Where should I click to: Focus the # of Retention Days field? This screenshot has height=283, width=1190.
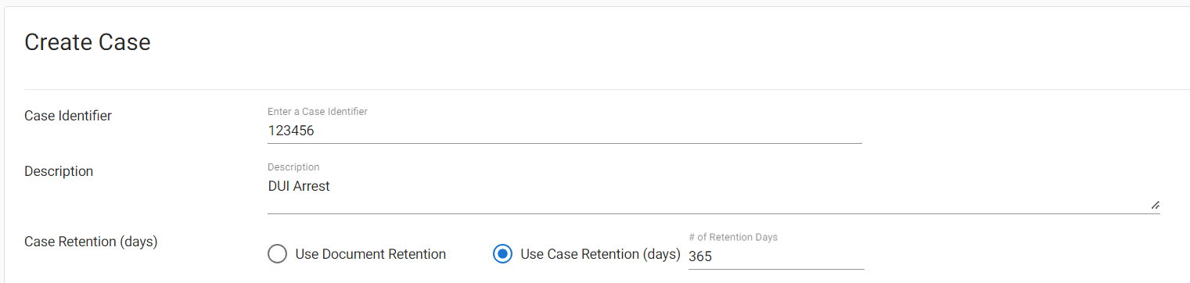tap(776, 256)
